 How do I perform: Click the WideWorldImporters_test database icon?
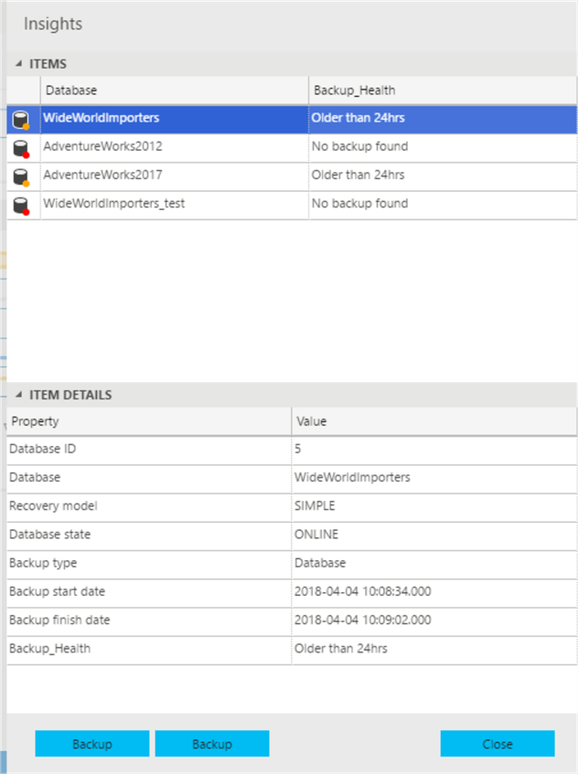point(20,205)
